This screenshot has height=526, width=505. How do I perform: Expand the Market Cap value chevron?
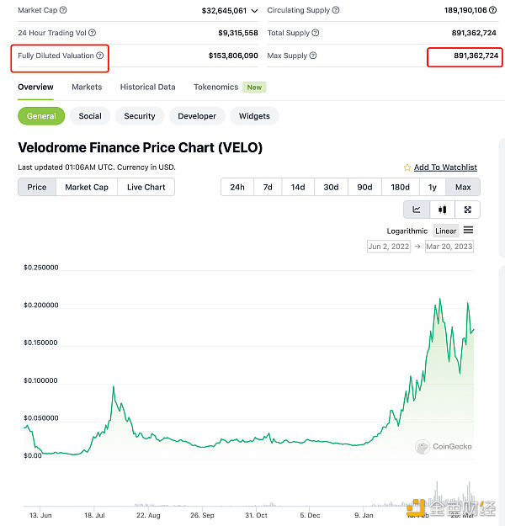coord(254,11)
